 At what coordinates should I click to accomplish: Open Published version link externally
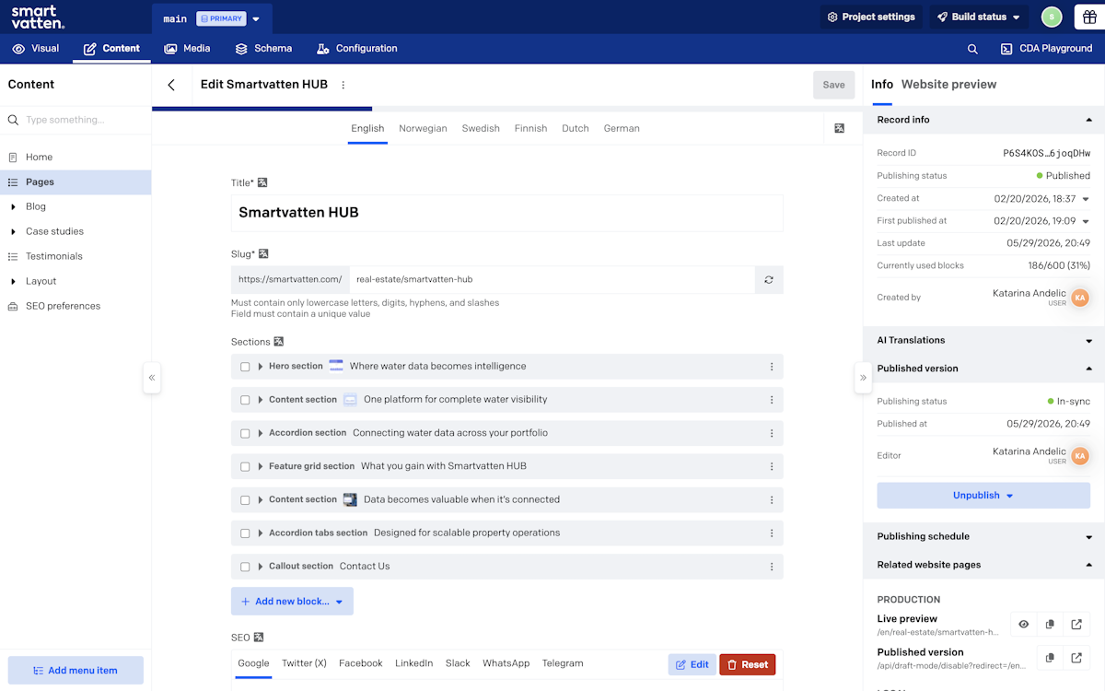click(x=1076, y=658)
